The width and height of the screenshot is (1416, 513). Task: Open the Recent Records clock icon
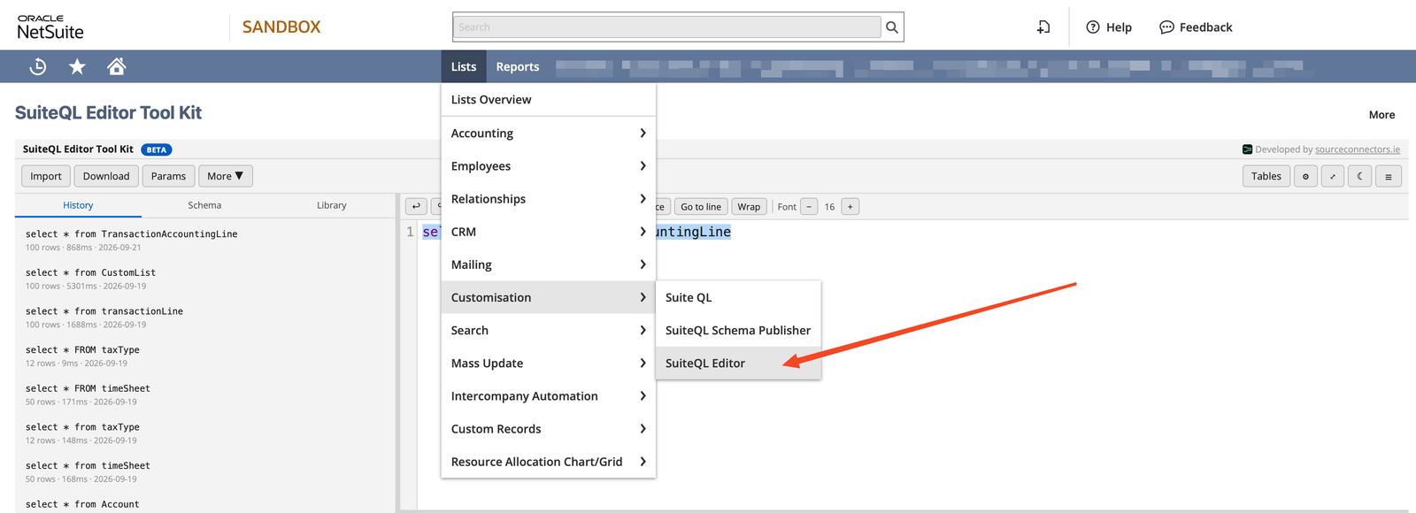[37, 66]
